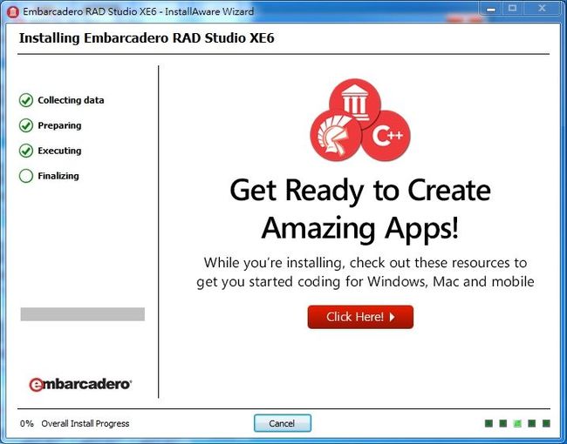Minimize the InstallAware Wizard window
The height and width of the screenshot is (444, 567).
coord(491,9)
